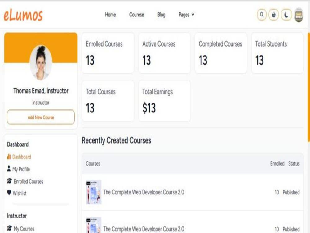Image resolution: width=310 pixels, height=233 pixels.
Task: Click the Courses column header
Action: pyautogui.click(x=93, y=164)
